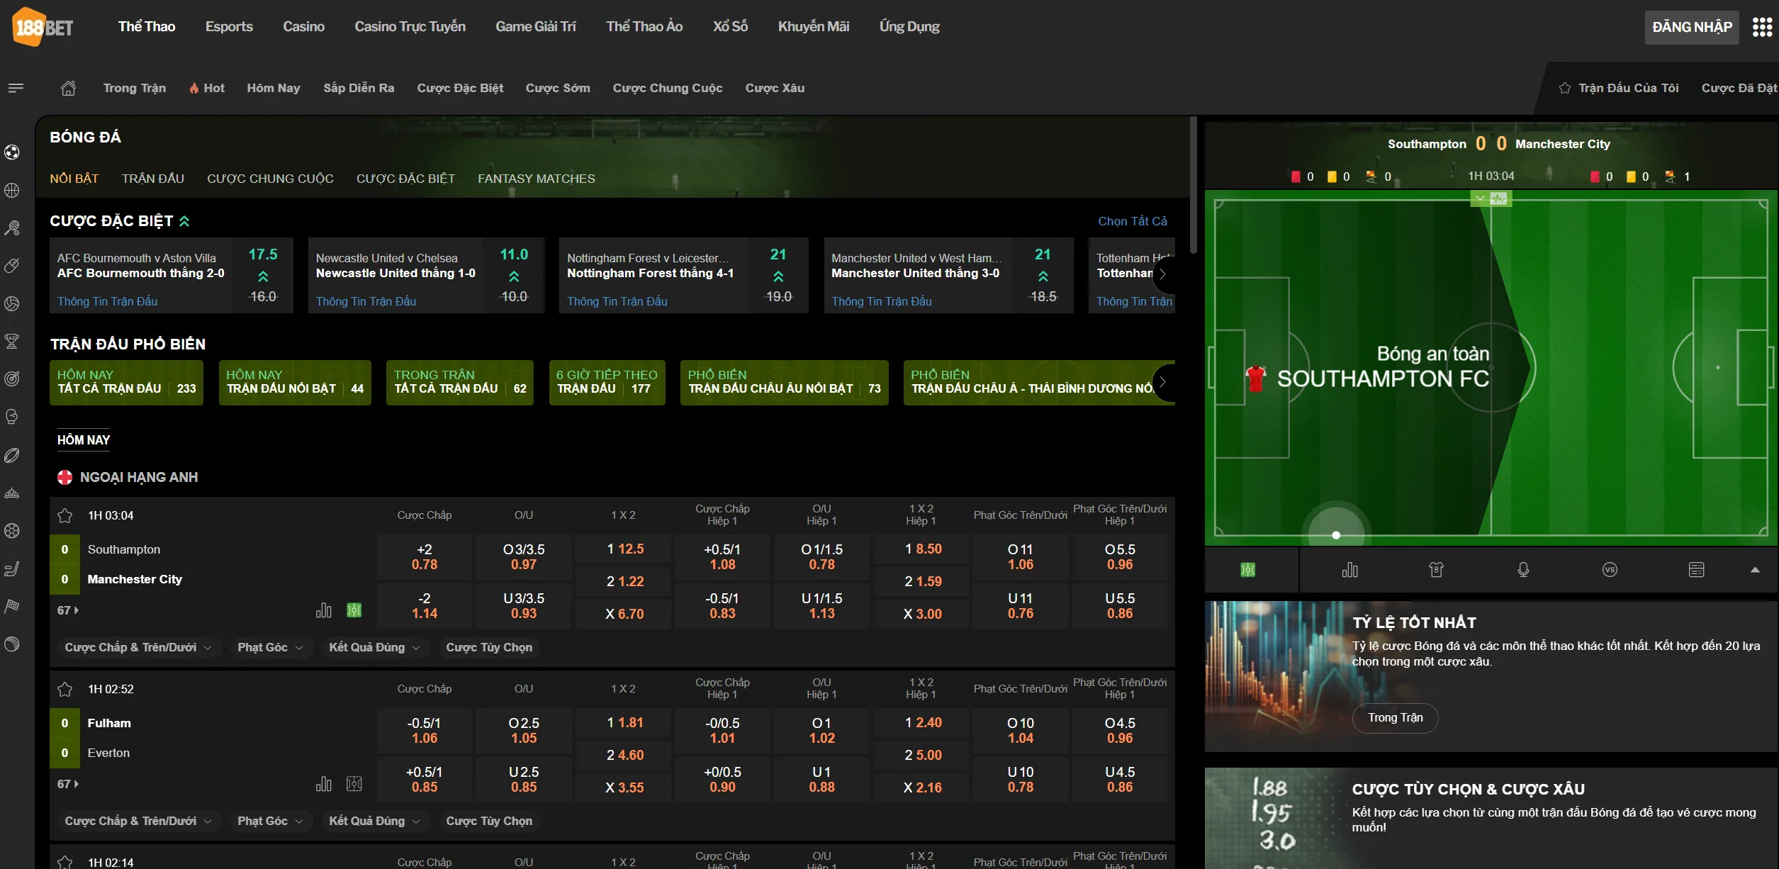Switch to the Trong Trận tab in the navigation bar
This screenshot has width=1779, height=869.
click(135, 88)
